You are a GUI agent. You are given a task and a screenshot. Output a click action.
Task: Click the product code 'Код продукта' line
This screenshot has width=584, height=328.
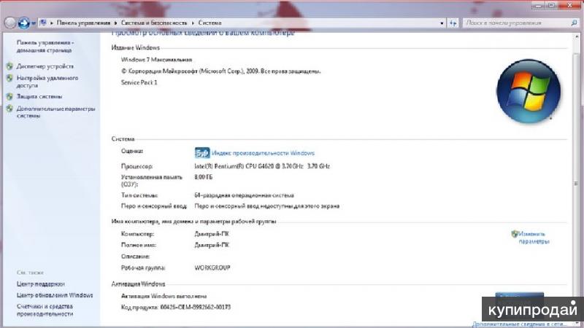tap(176, 307)
